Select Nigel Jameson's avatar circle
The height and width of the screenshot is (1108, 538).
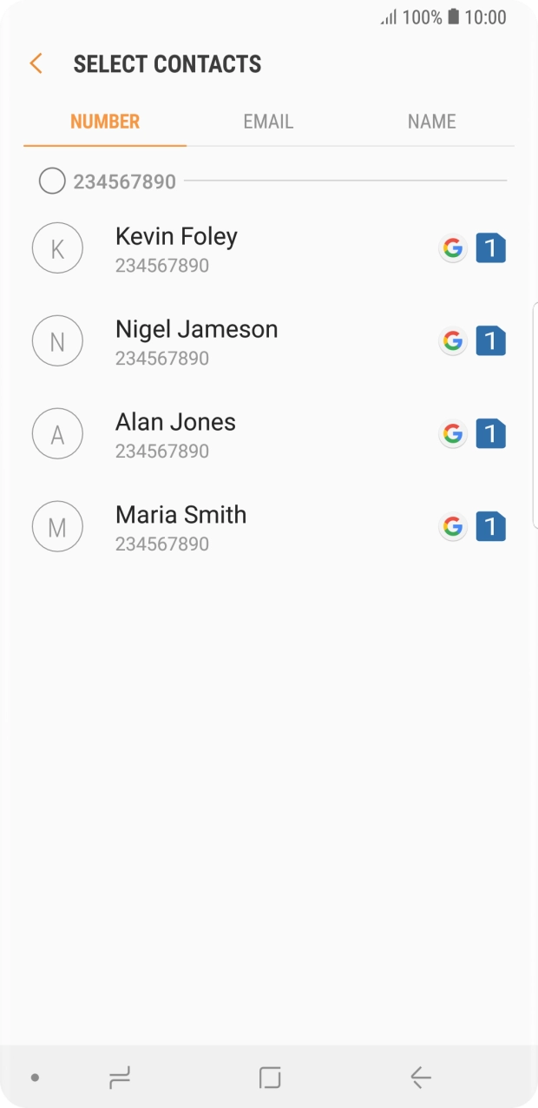(x=57, y=341)
